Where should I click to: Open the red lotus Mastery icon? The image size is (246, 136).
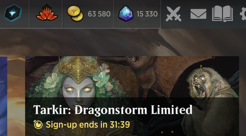point(47,12)
